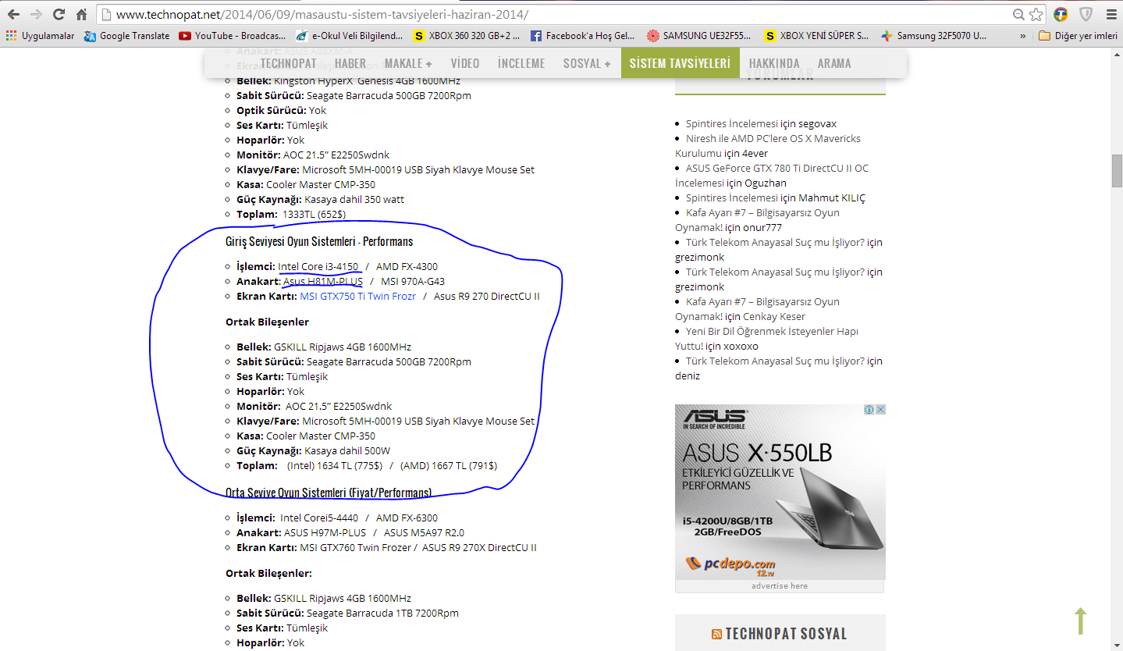Open the Samsung 32F5070 bookmark

coord(935,36)
